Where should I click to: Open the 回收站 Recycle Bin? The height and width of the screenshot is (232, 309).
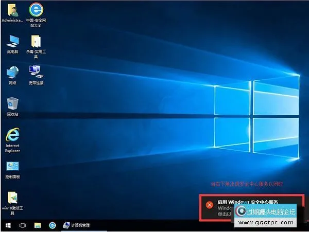[x=12, y=103]
